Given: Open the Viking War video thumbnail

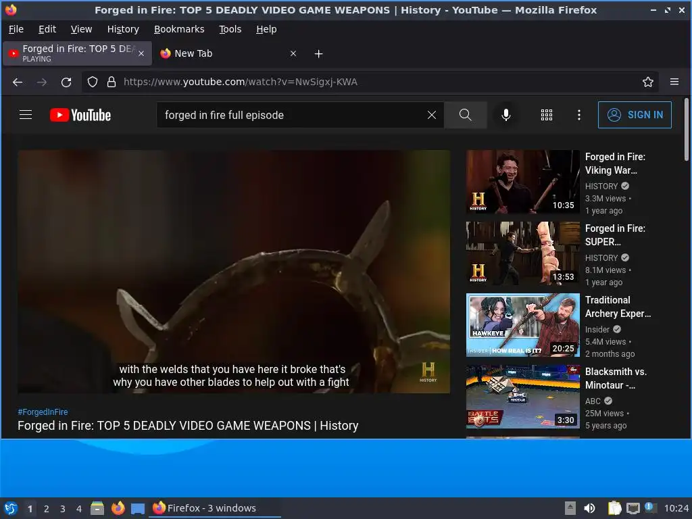Looking at the screenshot, I should (x=523, y=182).
